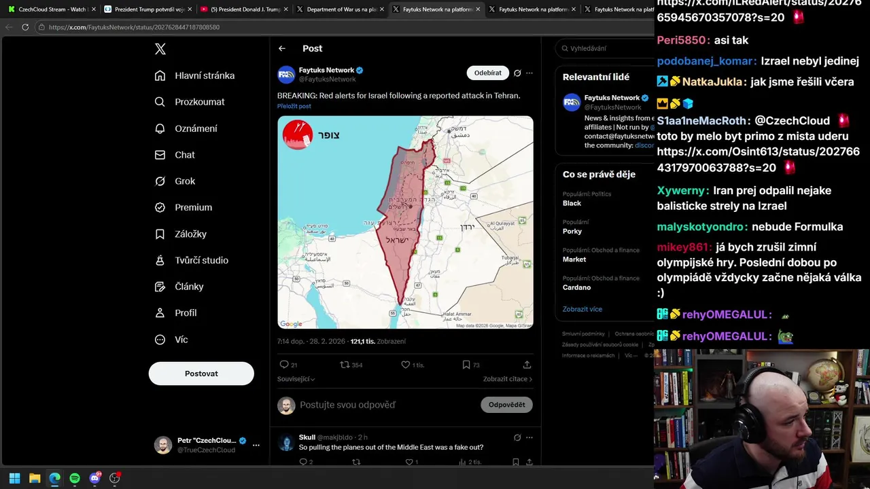Open the Israel red alert map image
Viewport: 870px width, 489px height.
pyautogui.click(x=405, y=222)
